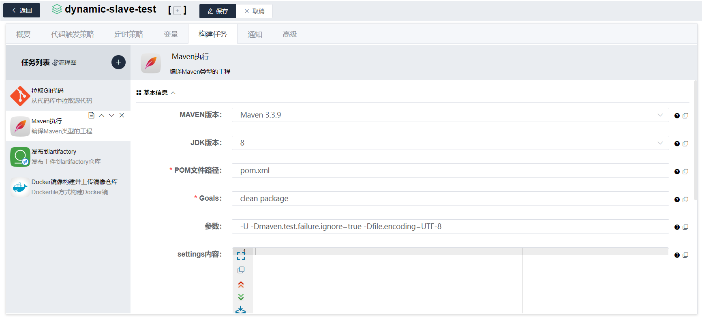Show help for settings内容 field
Screen dimensions: 702x317
[677, 255]
